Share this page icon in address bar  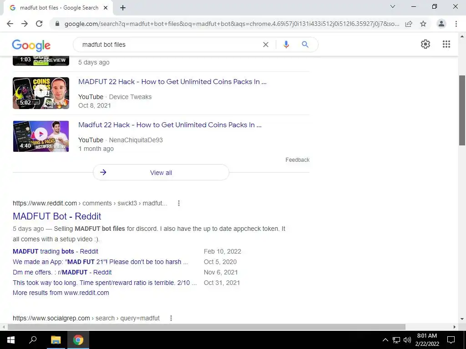409,24
